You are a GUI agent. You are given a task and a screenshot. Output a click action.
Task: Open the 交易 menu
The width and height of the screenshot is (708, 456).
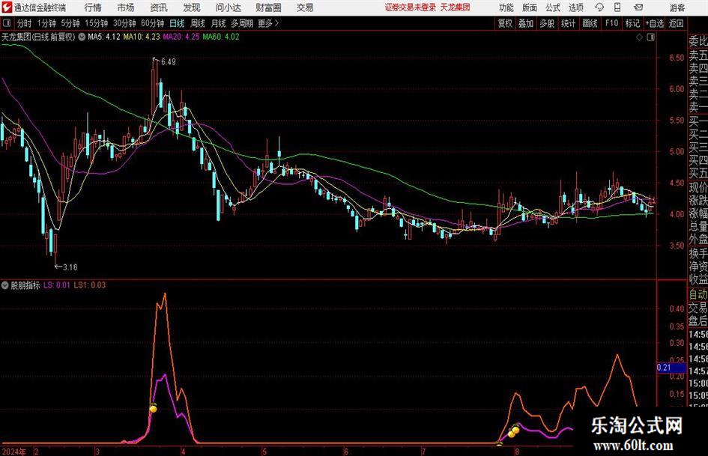click(x=305, y=7)
